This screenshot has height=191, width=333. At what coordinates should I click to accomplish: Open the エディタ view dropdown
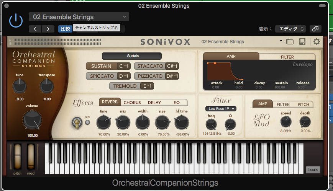click(x=290, y=29)
